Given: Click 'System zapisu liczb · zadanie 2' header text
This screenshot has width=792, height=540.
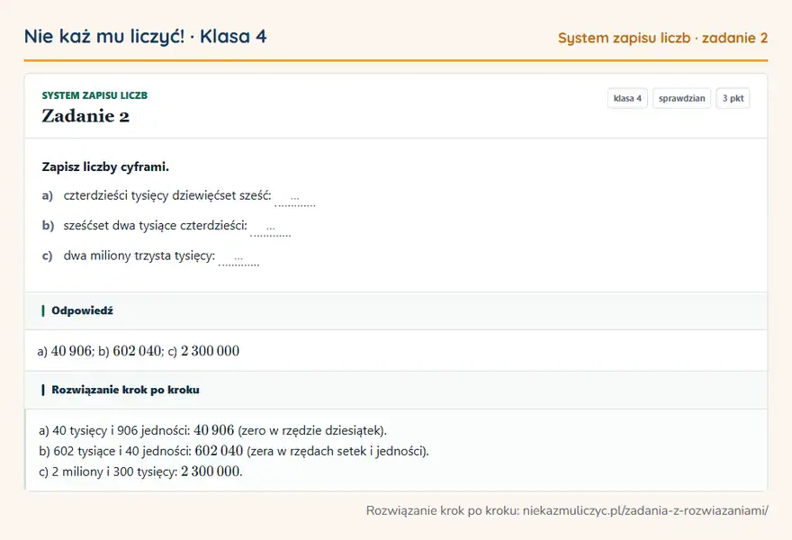Looking at the screenshot, I should pyautogui.click(x=662, y=38).
